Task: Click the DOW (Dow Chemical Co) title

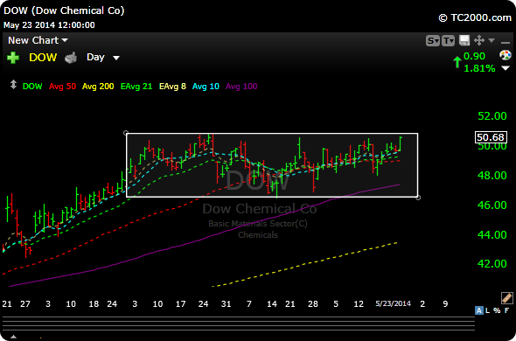Action: click(x=64, y=10)
